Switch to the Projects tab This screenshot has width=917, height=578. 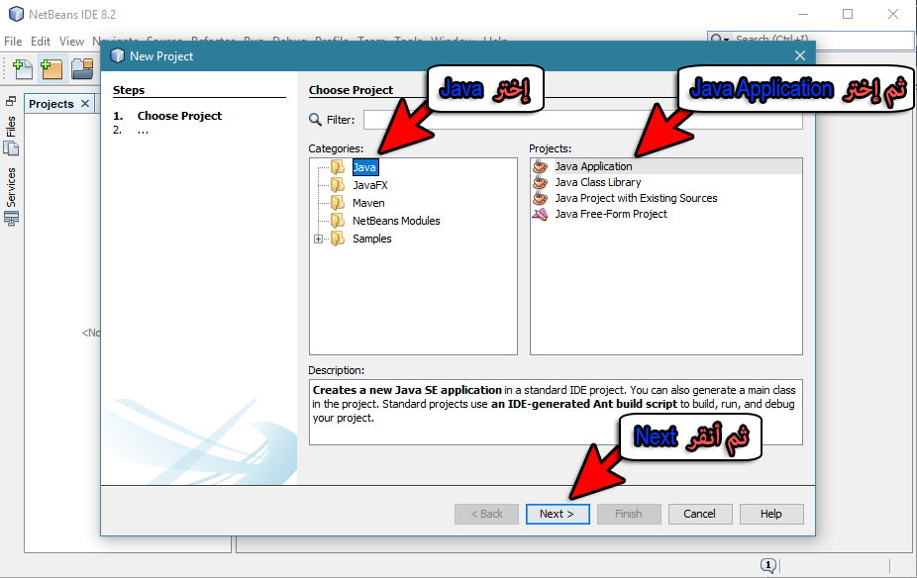click(x=51, y=104)
